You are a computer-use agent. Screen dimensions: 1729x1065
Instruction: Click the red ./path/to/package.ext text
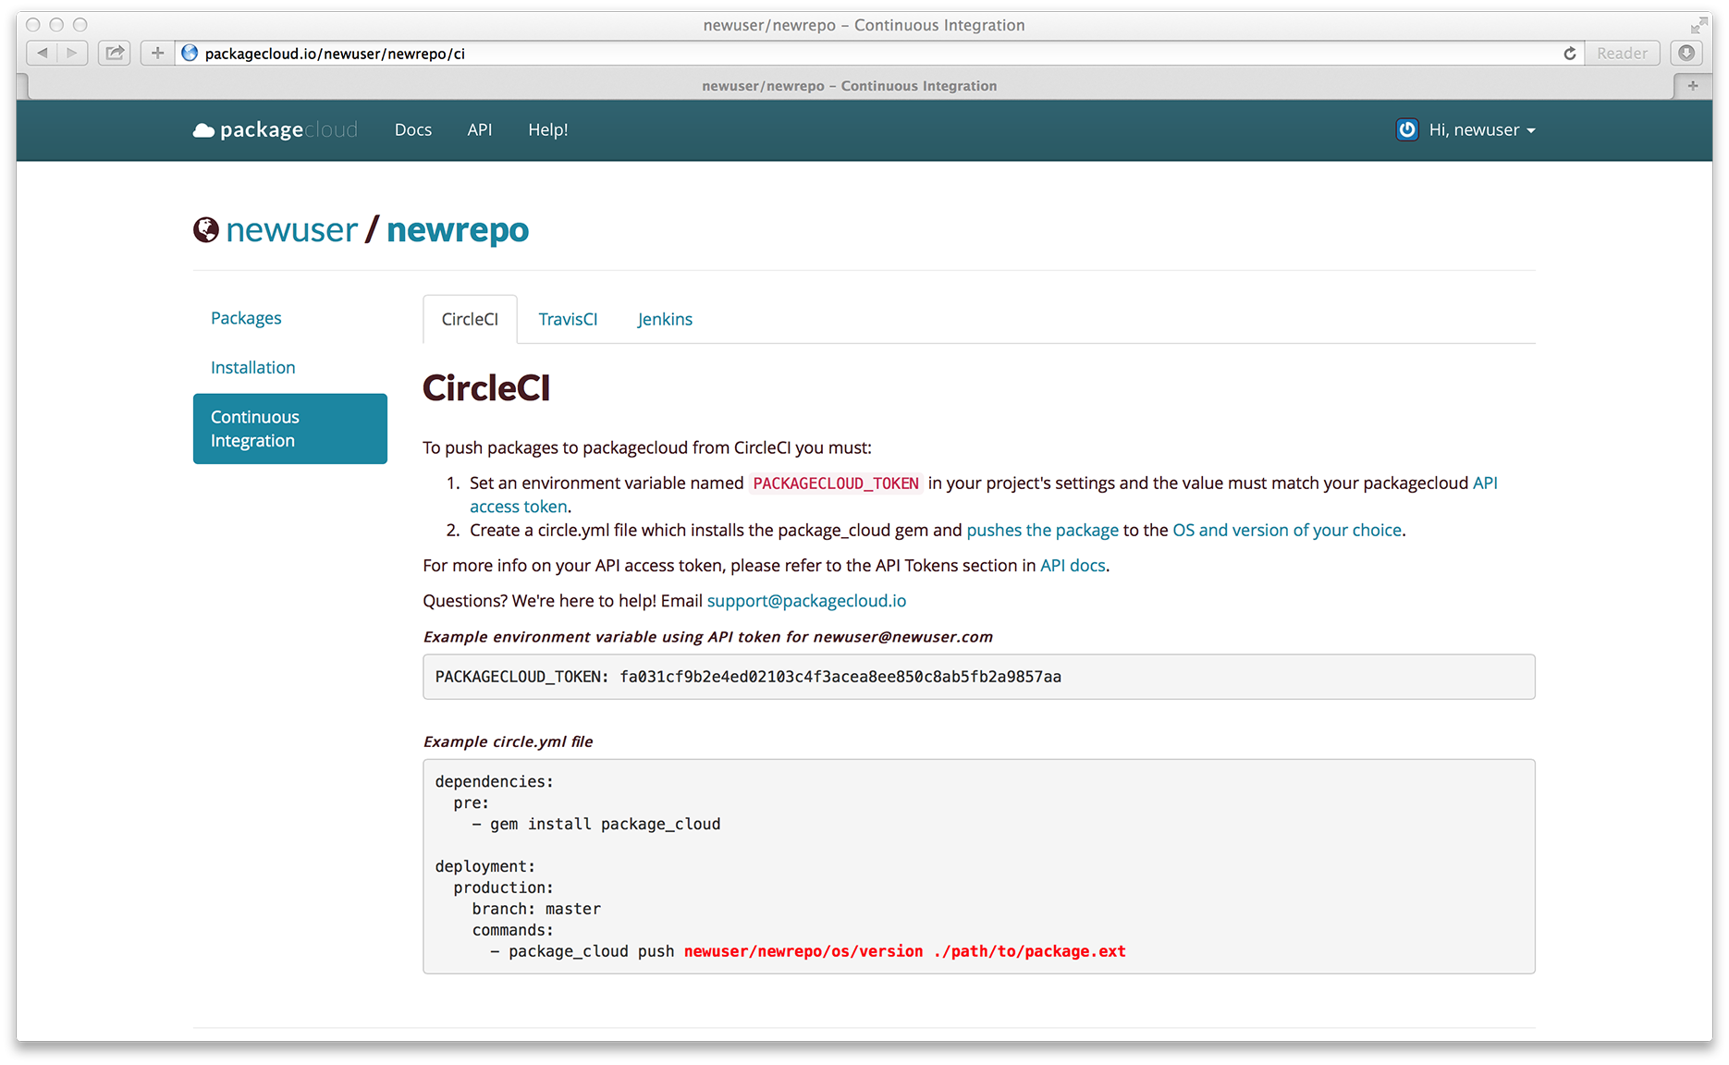pyautogui.click(x=1030, y=951)
